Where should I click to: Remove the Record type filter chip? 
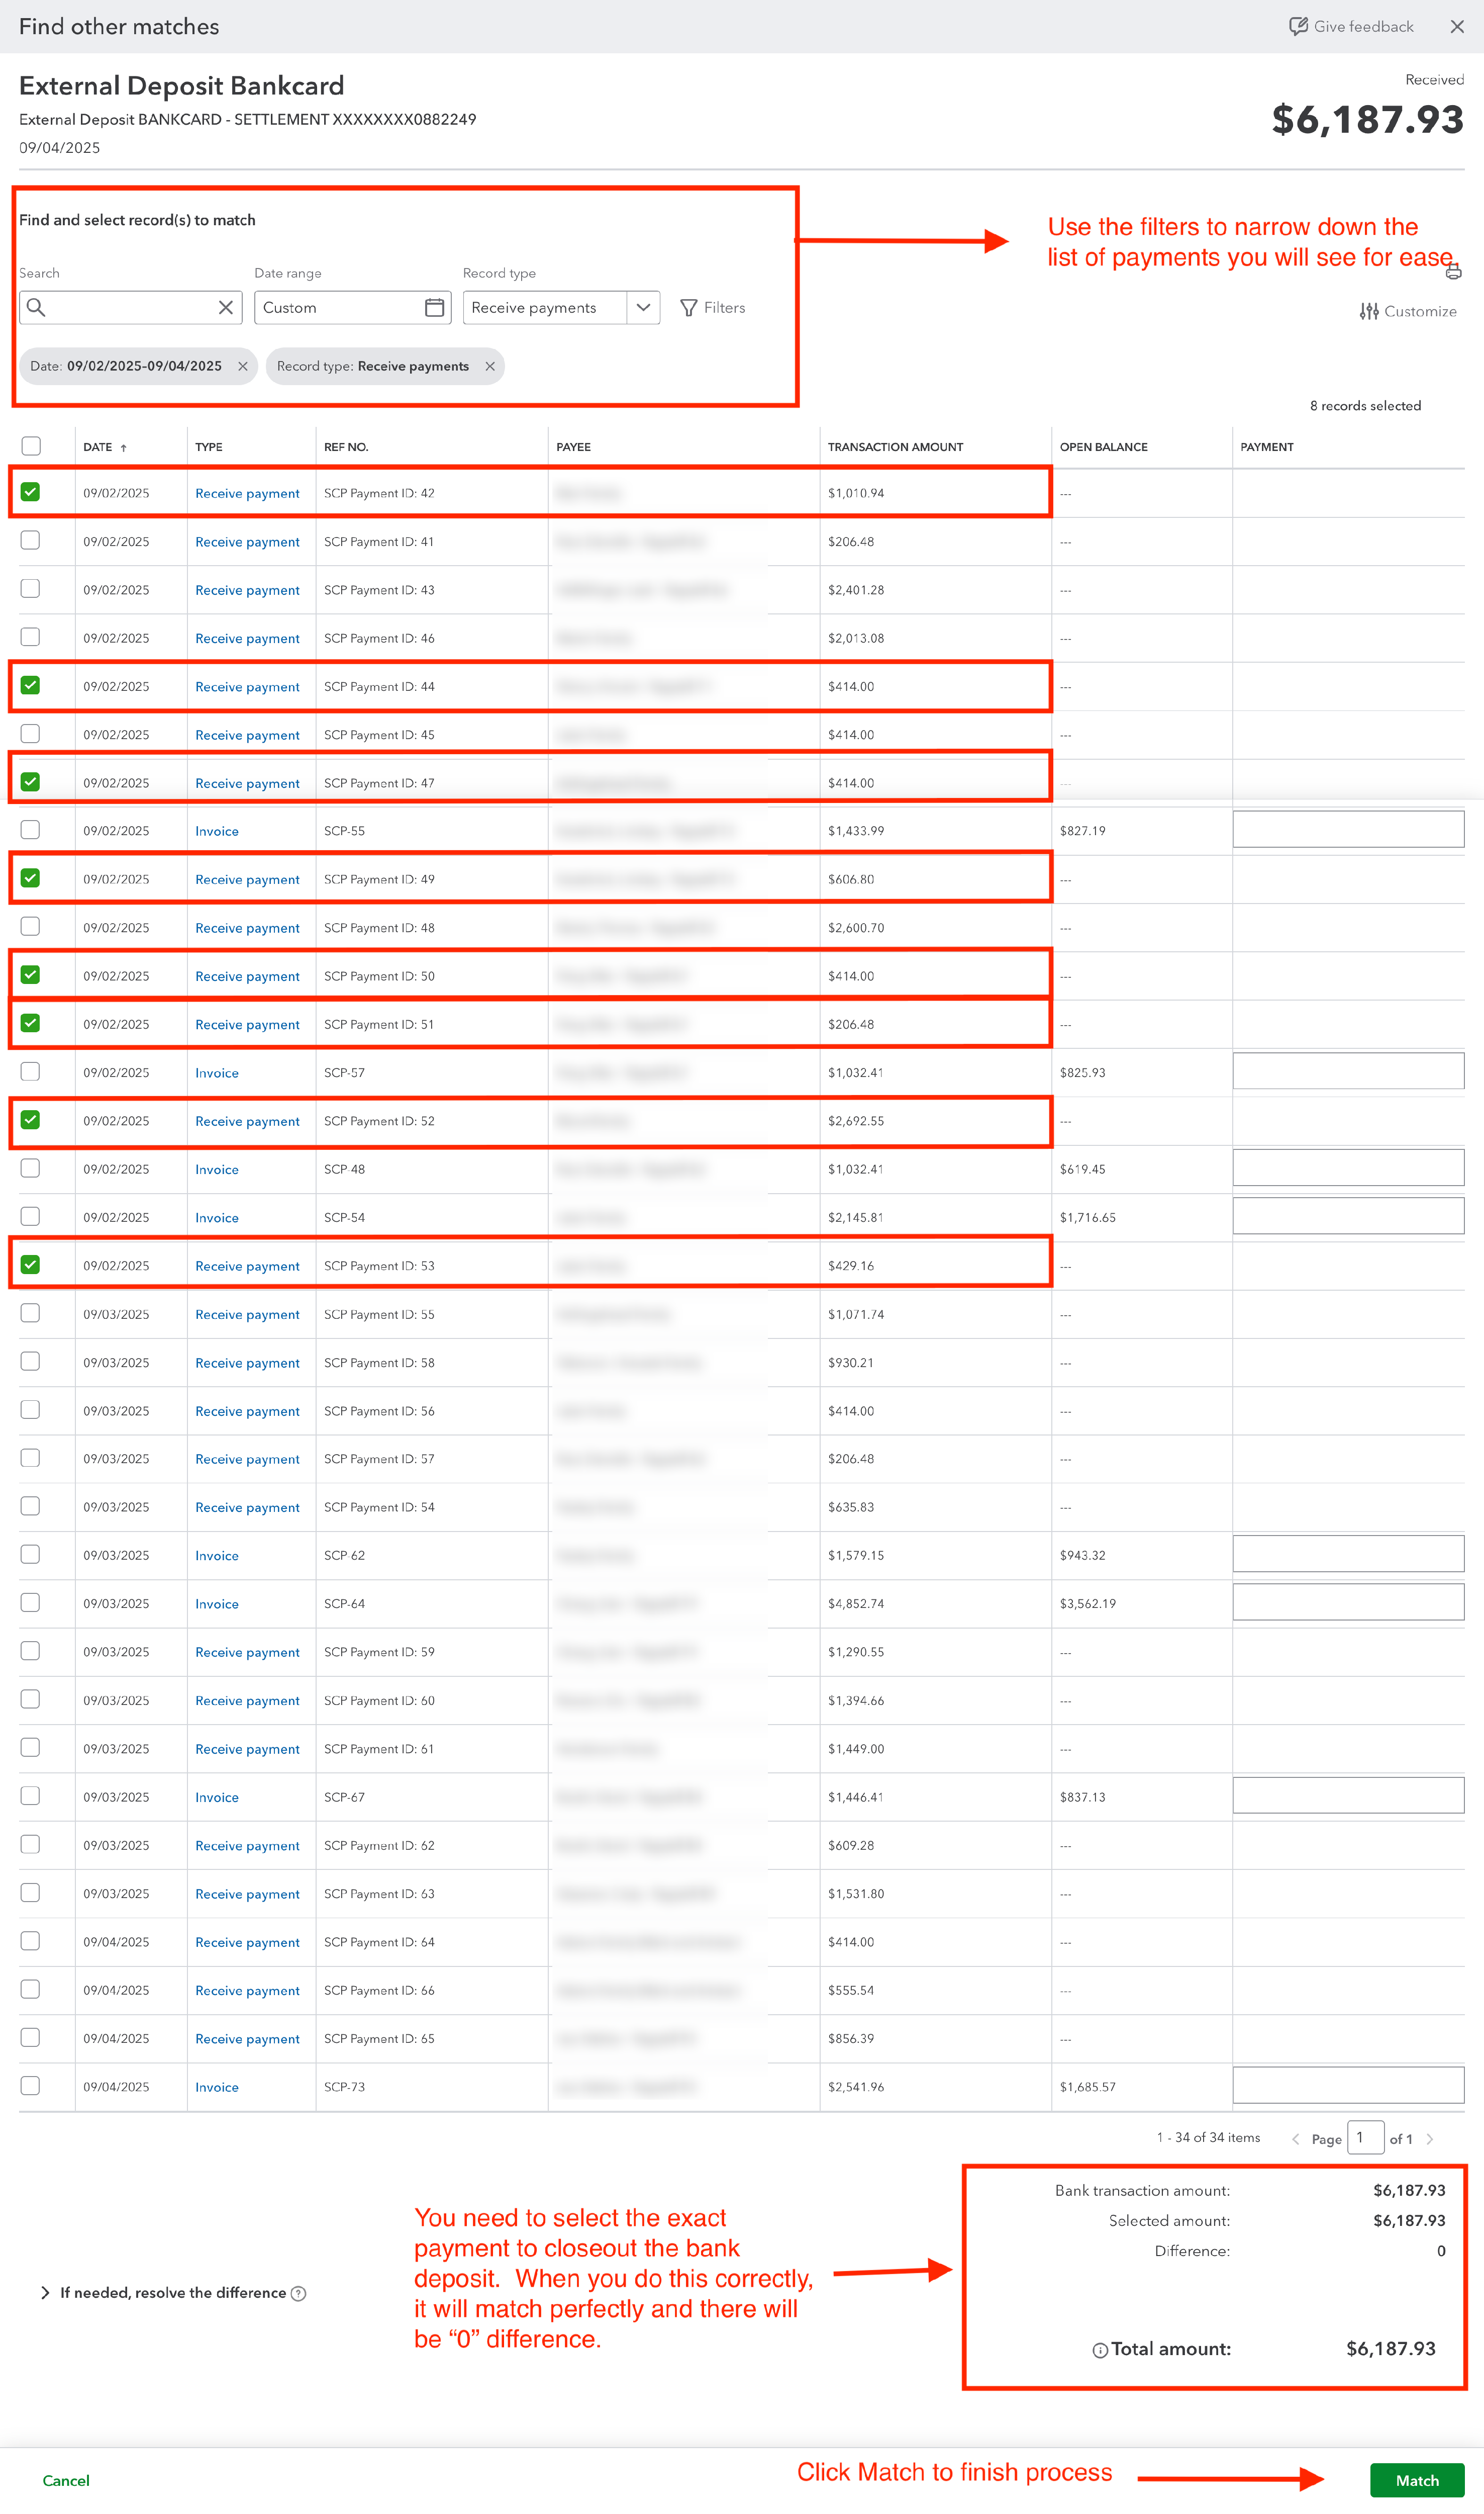[x=490, y=366]
